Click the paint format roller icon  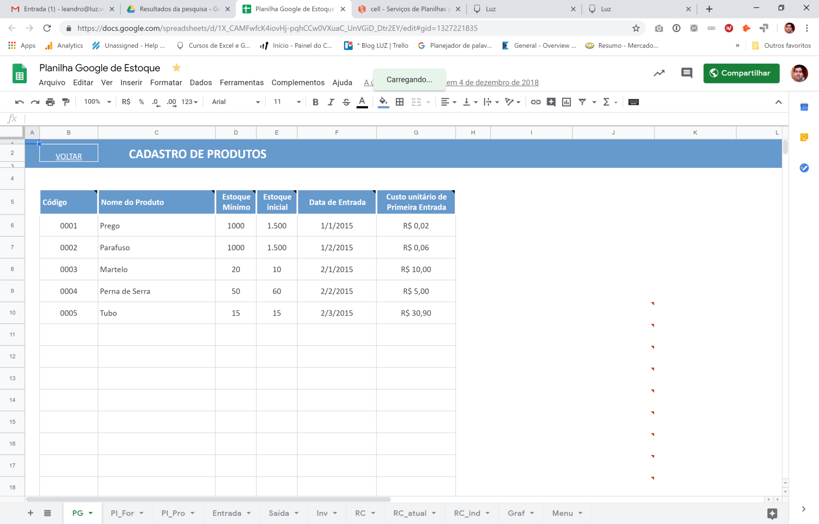pos(66,102)
